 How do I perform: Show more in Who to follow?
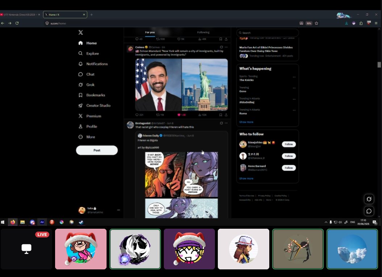click(x=246, y=178)
